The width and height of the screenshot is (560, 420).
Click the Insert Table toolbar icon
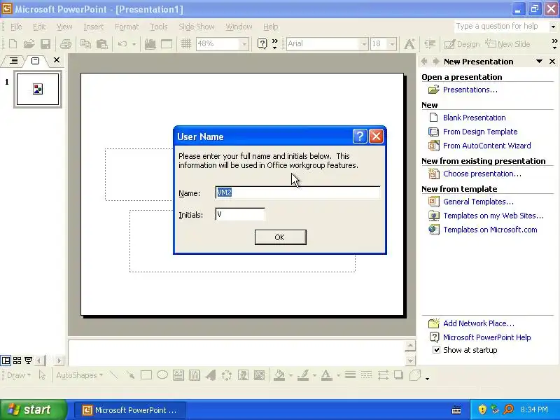click(x=167, y=44)
